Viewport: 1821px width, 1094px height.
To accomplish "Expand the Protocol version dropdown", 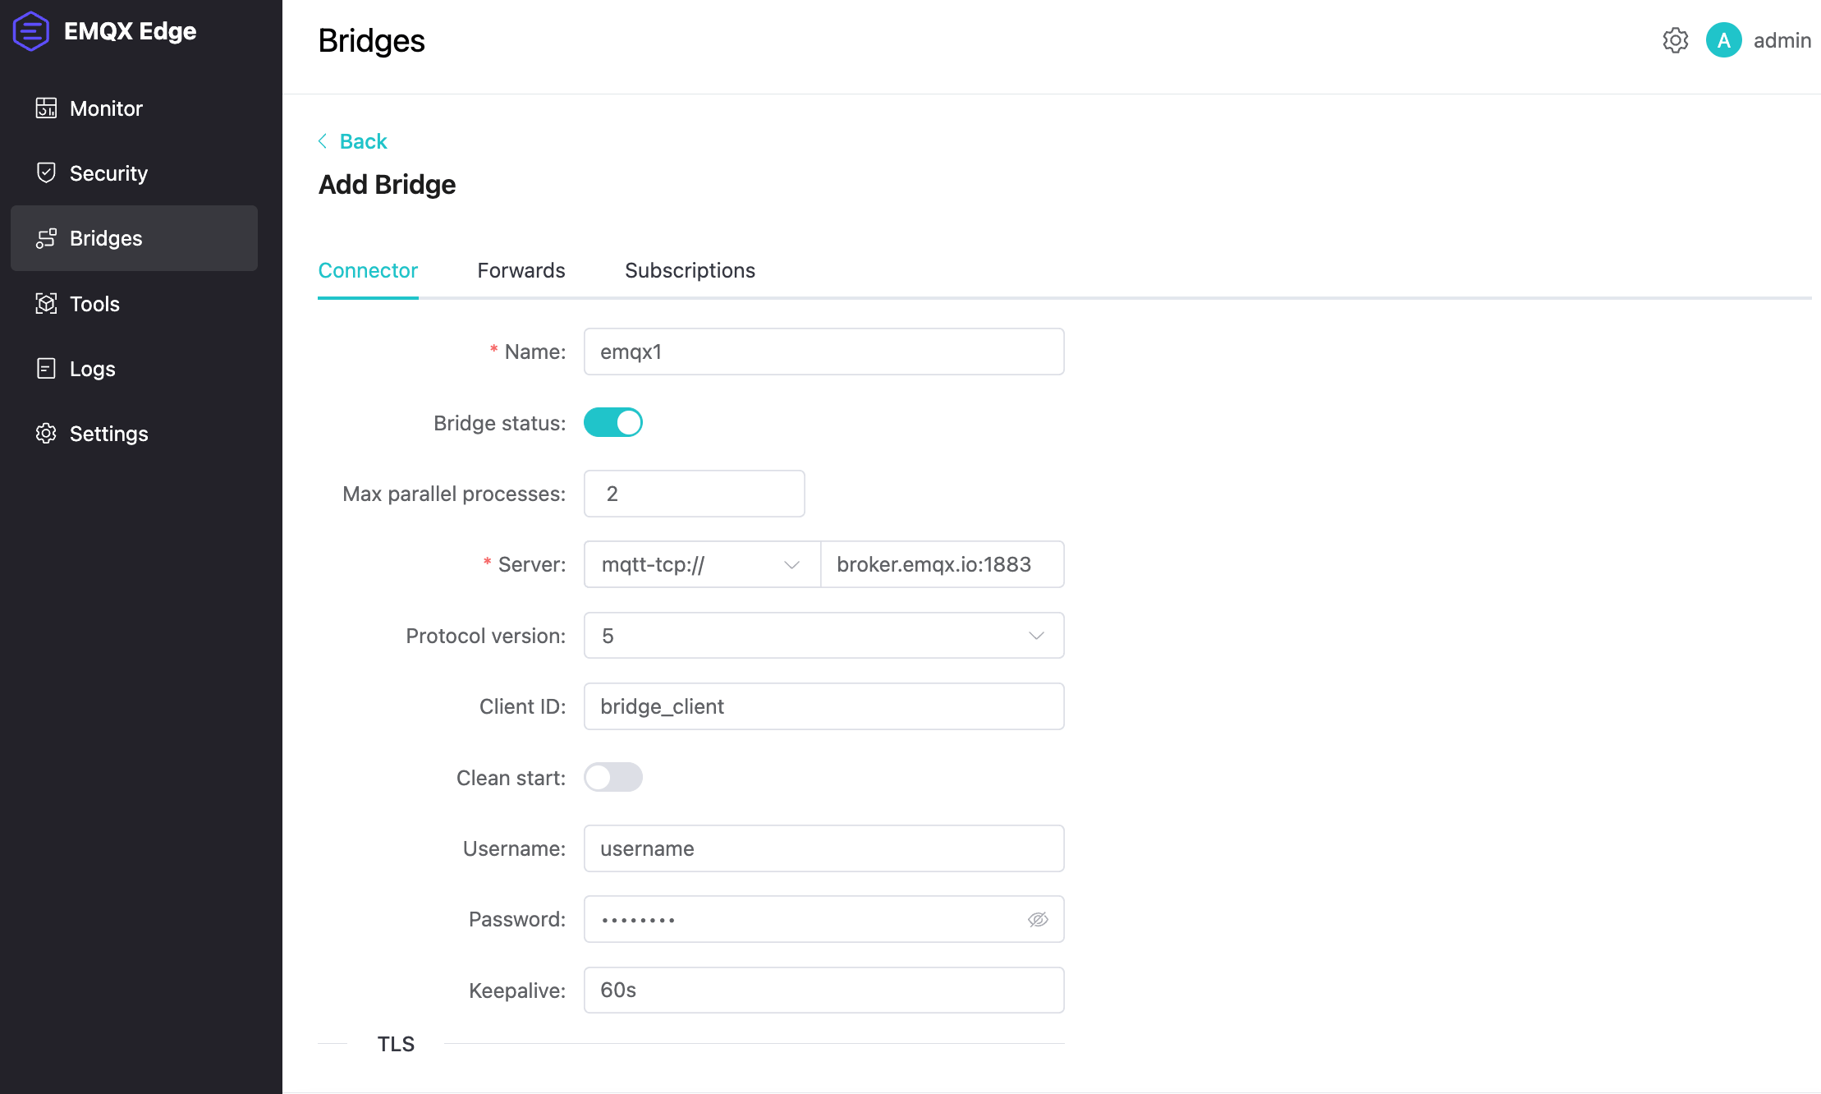I will 823,636.
